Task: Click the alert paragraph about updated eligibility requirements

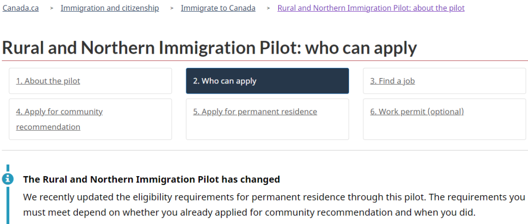Action: [x=274, y=204]
